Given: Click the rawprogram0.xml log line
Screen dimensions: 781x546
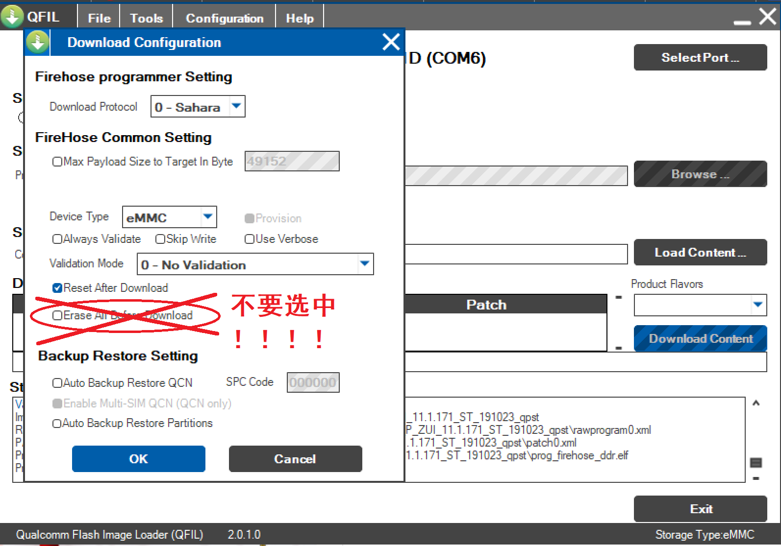Looking at the screenshot, I should click(x=529, y=430).
